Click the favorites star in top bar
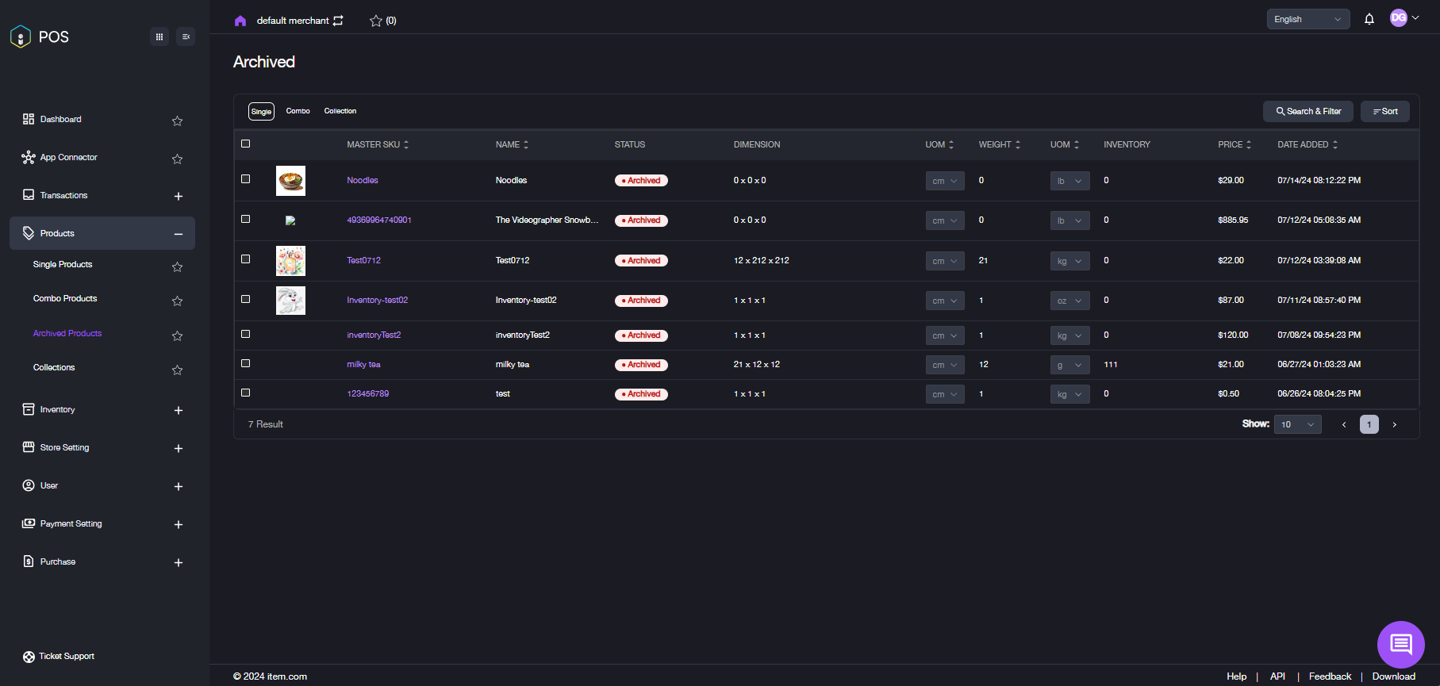This screenshot has height=686, width=1440. coord(376,21)
